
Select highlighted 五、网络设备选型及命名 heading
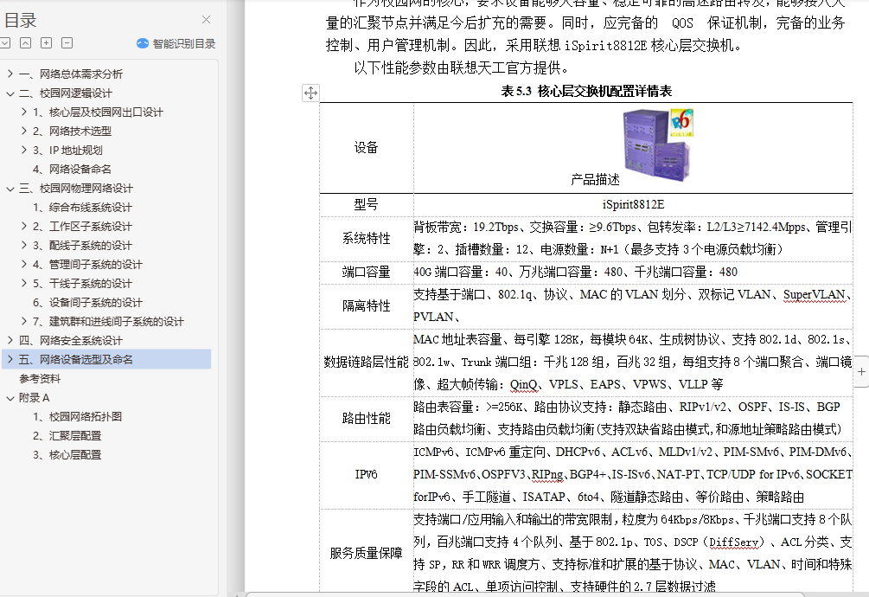click(76, 360)
